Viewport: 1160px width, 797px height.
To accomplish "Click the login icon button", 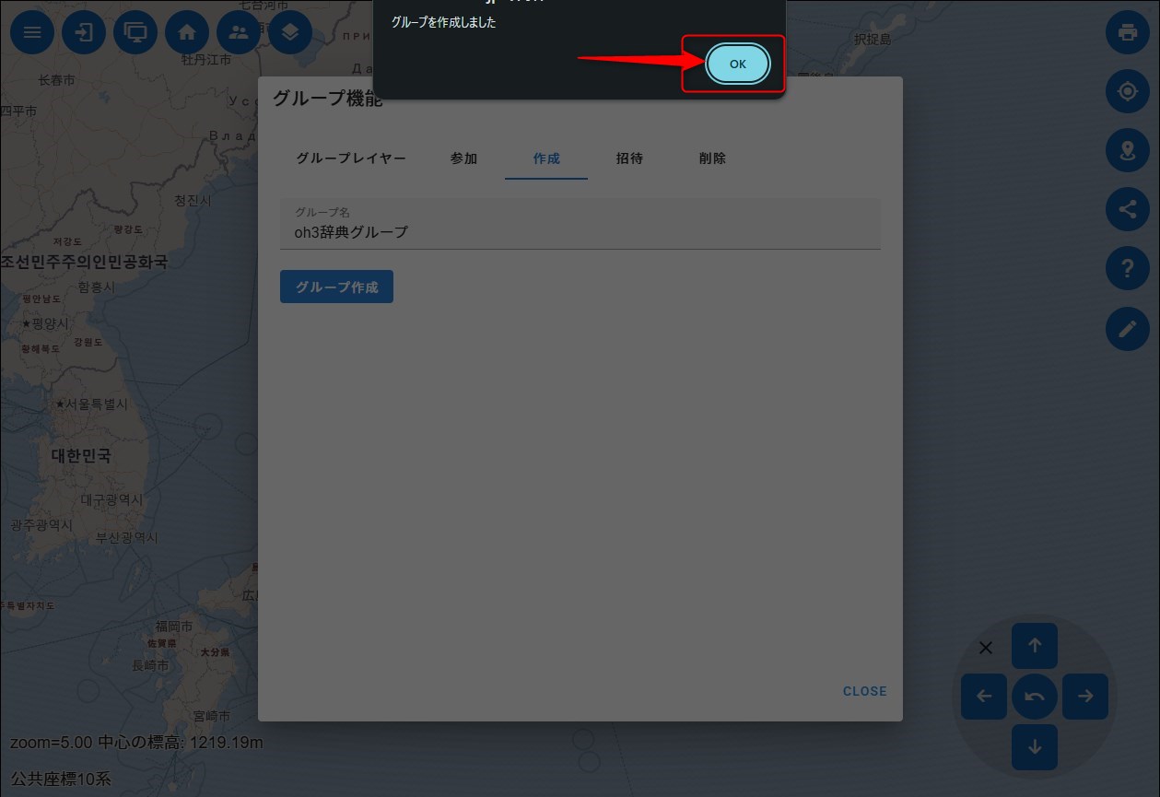I will pyautogui.click(x=84, y=32).
